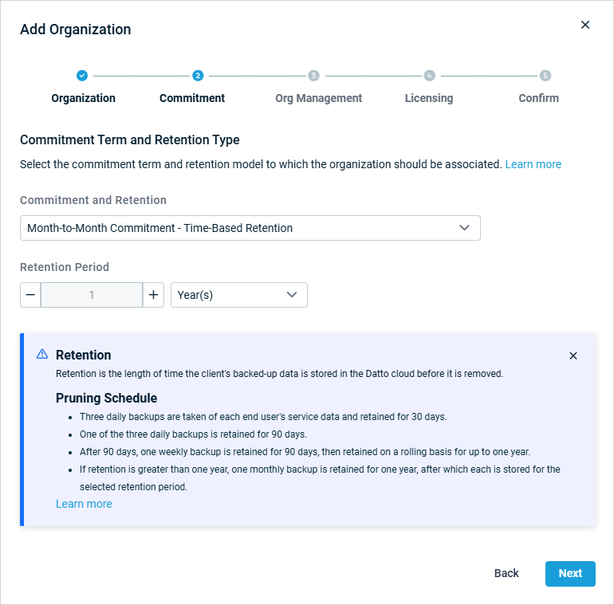614x605 pixels.
Task: Open the Commitment and Retention dropdown
Action: click(x=250, y=228)
